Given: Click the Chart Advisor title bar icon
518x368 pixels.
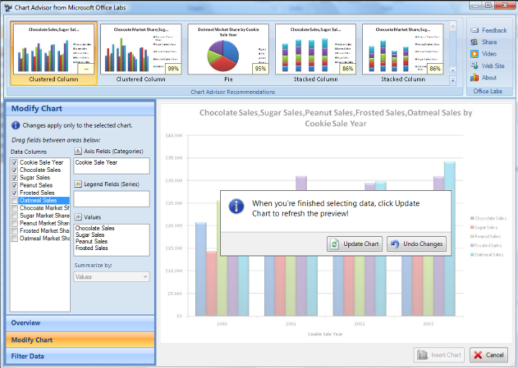Looking at the screenshot, I should [8, 7].
